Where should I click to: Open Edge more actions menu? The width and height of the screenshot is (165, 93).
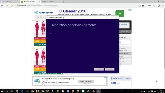[163, 6]
